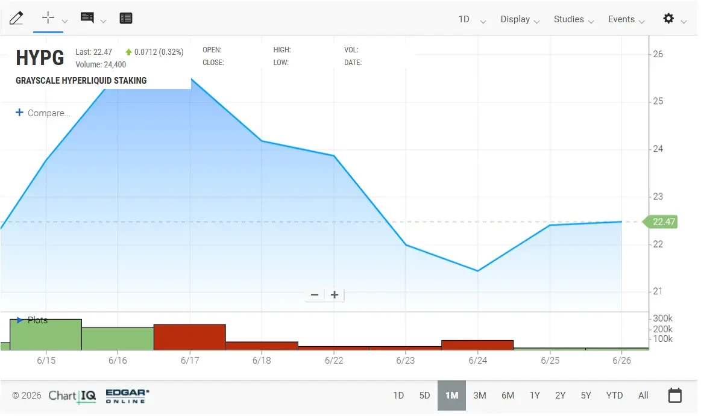The image size is (701, 416).
Task: Click the ChartIQ logo
Action: tap(72, 396)
